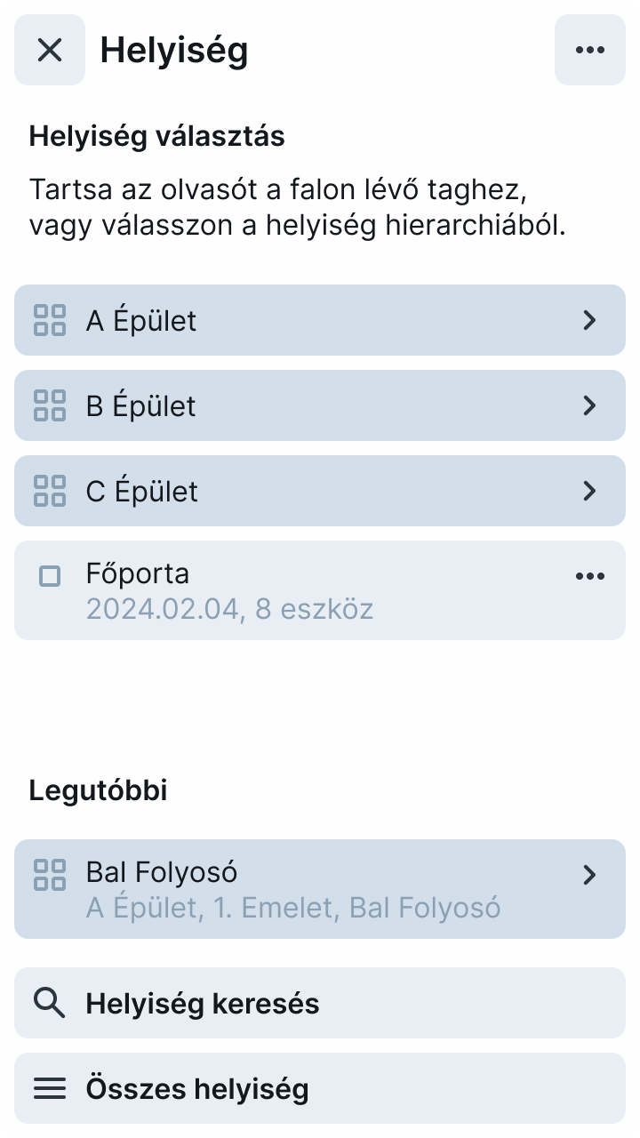Screen dimensions: 640x1138
Task: Click the magnifier search icon
Action: (50, 1003)
